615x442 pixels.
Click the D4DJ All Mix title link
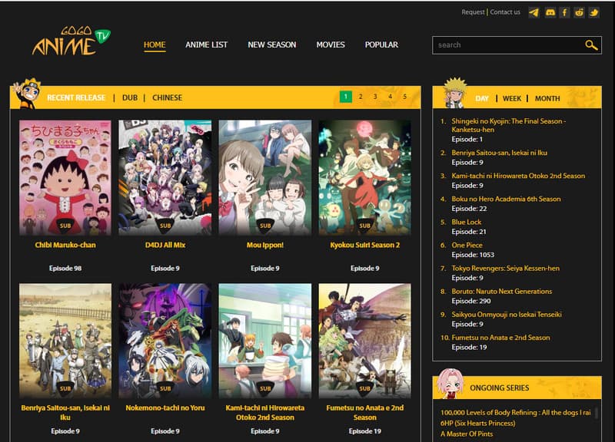(165, 245)
